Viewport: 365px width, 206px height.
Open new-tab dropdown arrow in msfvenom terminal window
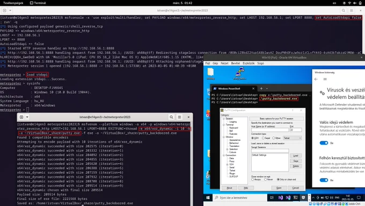click(x=27, y=117)
